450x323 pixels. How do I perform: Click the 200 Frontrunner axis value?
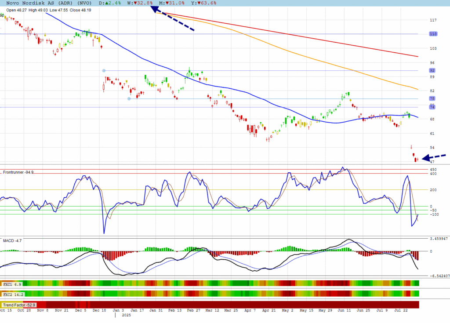coord(433,190)
